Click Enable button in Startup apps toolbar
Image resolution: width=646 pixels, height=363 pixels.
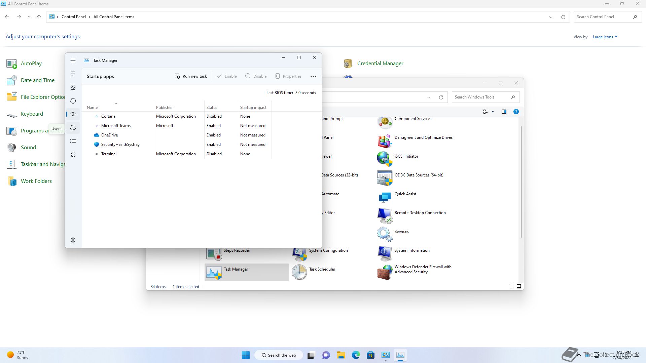point(227,76)
